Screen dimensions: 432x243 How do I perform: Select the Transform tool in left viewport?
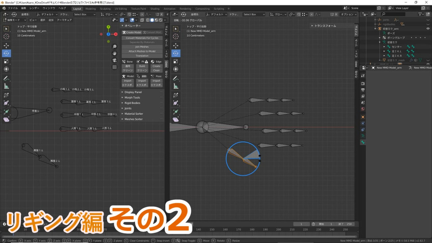pos(6,69)
